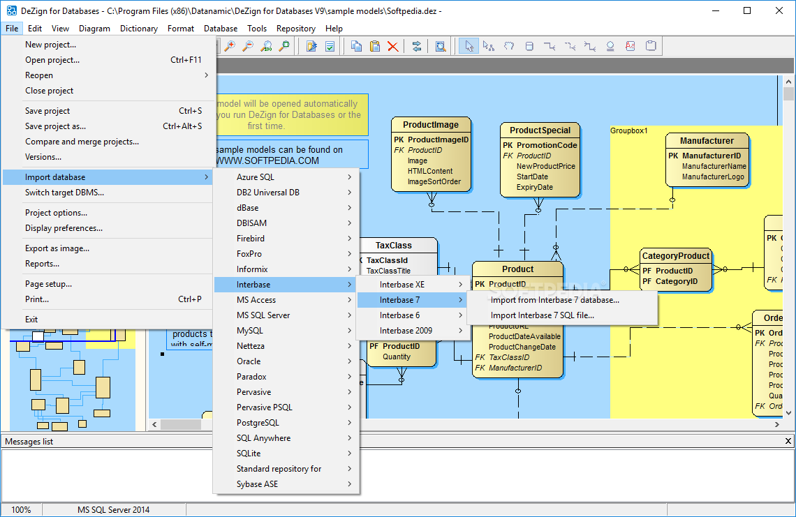The height and width of the screenshot is (517, 796).
Task: Select Switch target DBMS entry
Action: click(108, 193)
